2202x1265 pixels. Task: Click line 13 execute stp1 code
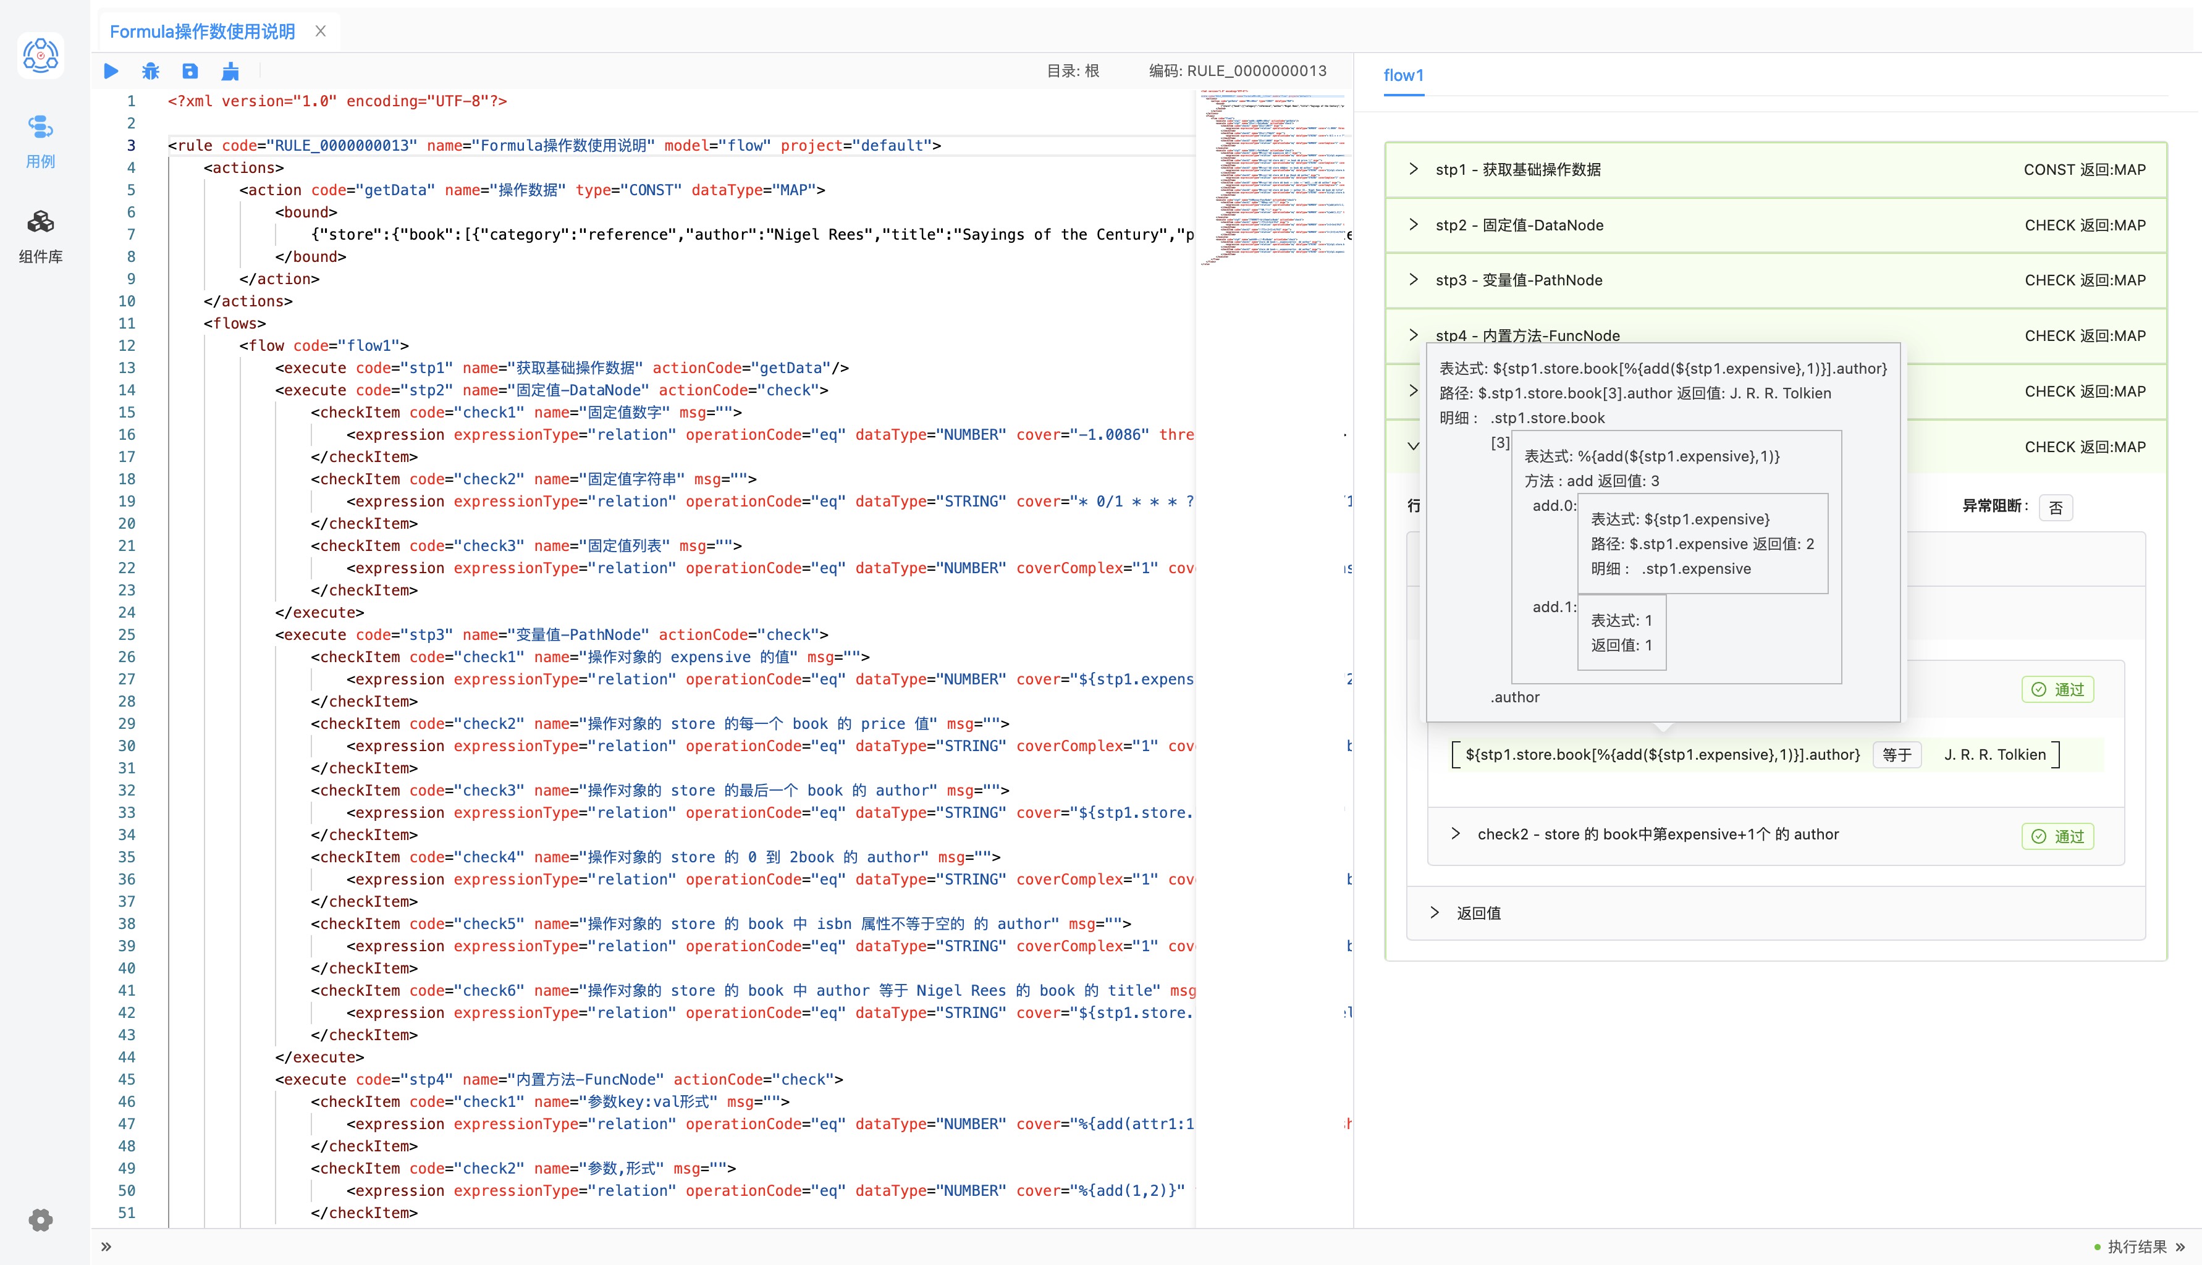tap(562, 368)
